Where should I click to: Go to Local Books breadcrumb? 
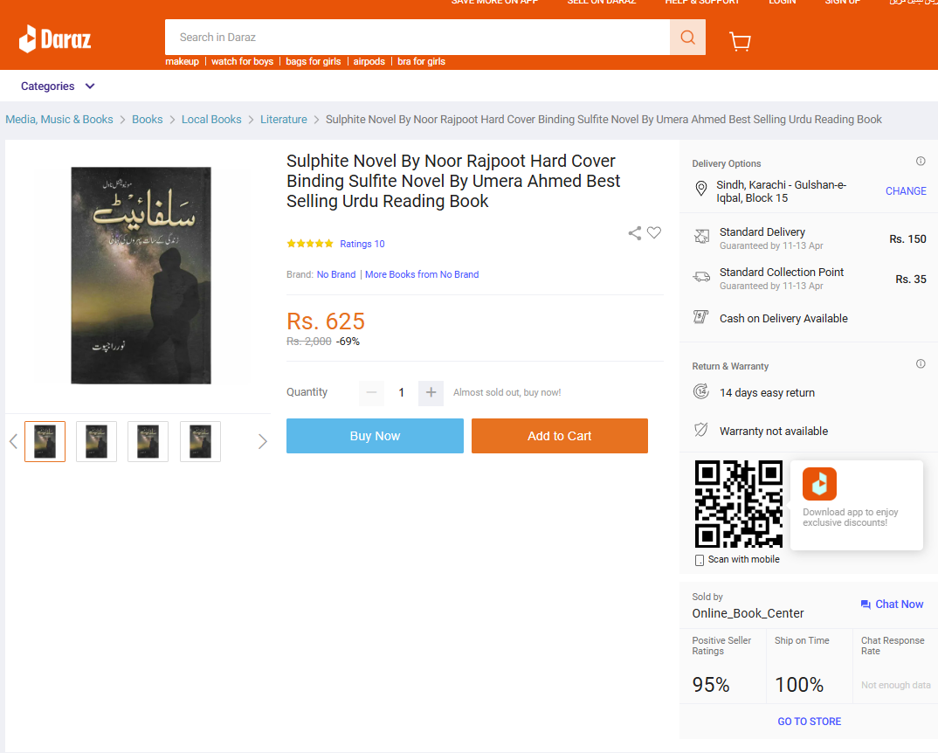[x=211, y=119]
